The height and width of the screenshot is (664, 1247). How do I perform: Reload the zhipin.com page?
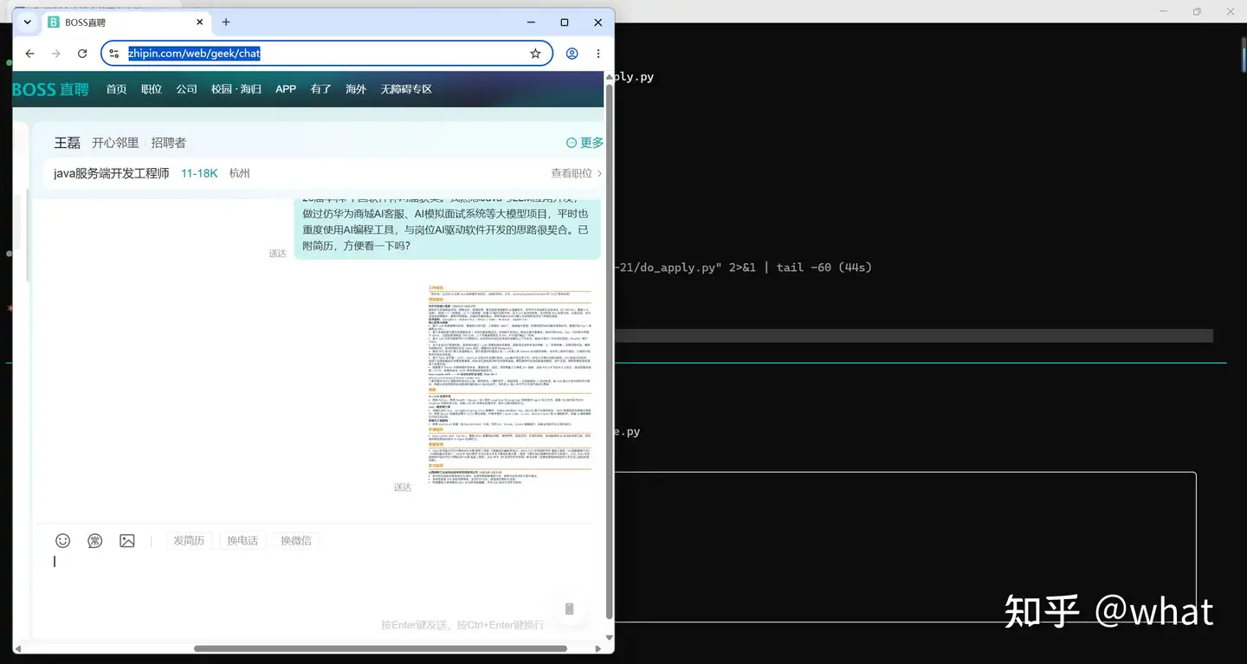pyautogui.click(x=82, y=54)
